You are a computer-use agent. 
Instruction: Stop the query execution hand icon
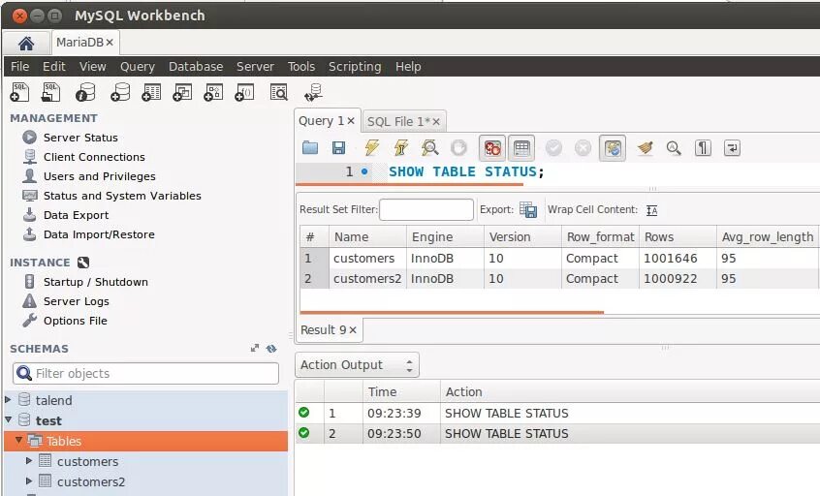click(458, 148)
